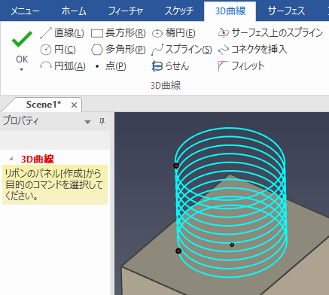Screen dimensions: 329x295
Task: Select the らせん helix tool
Action: tap(170, 66)
